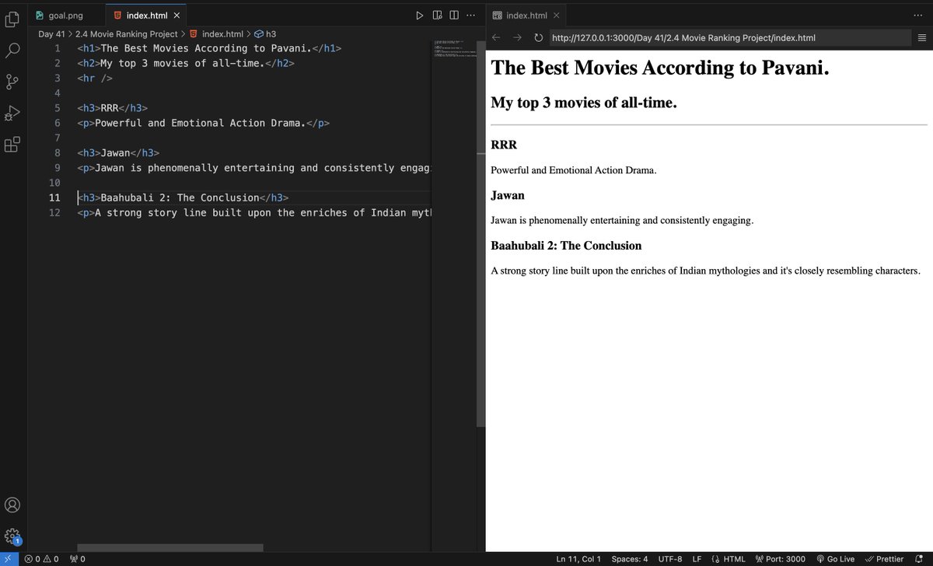Open the preview hamburger menu
The height and width of the screenshot is (566, 933).
point(922,37)
